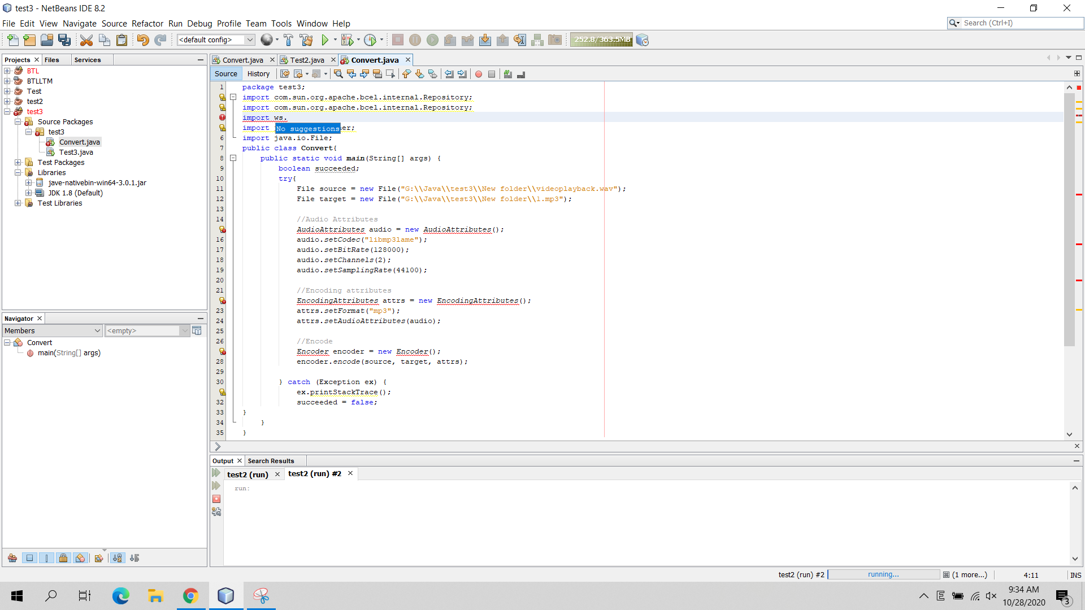Click the Undo icon
The width and height of the screenshot is (1085, 610).
click(144, 40)
